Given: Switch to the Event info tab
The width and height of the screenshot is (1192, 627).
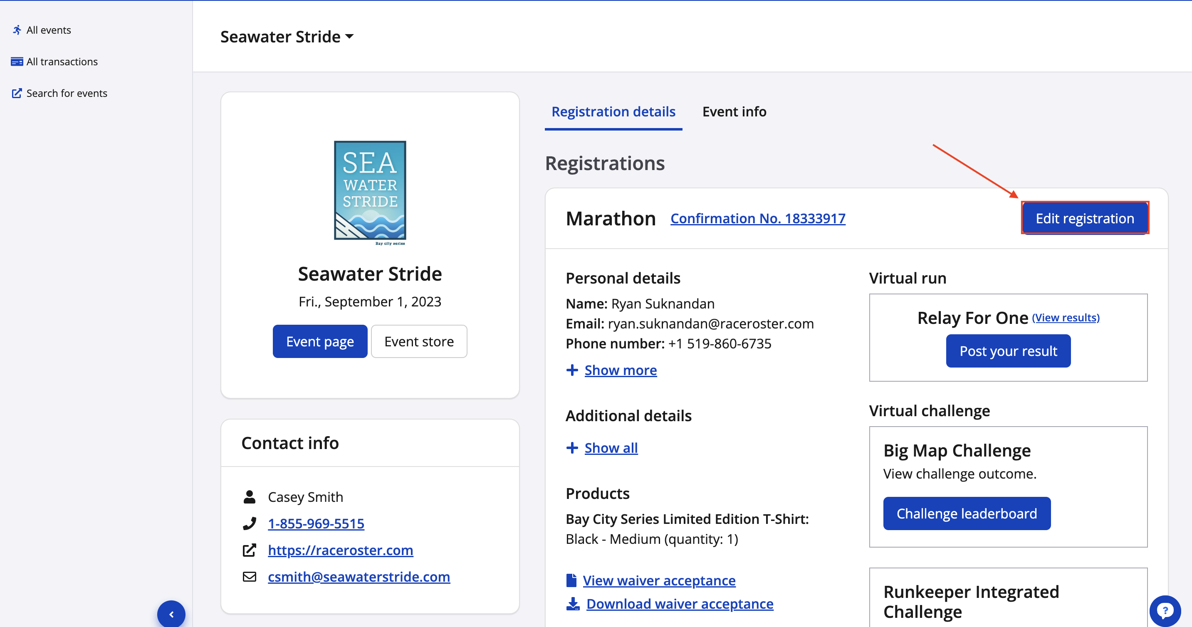Looking at the screenshot, I should coord(734,111).
